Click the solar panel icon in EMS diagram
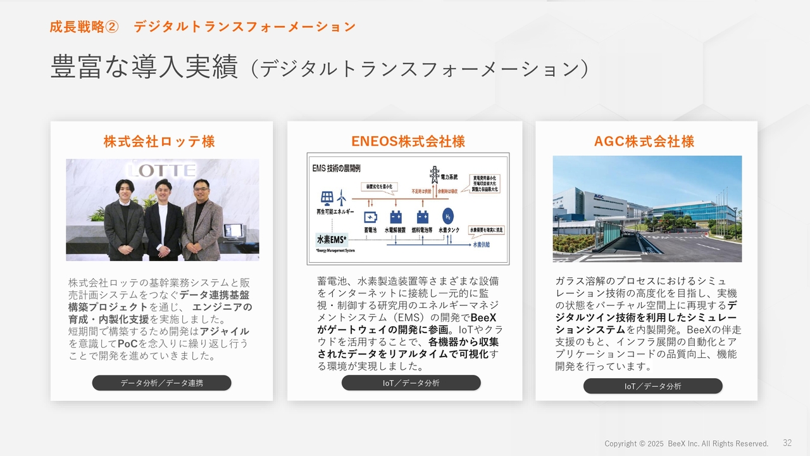Viewport: 810px width, 456px height. click(x=327, y=198)
